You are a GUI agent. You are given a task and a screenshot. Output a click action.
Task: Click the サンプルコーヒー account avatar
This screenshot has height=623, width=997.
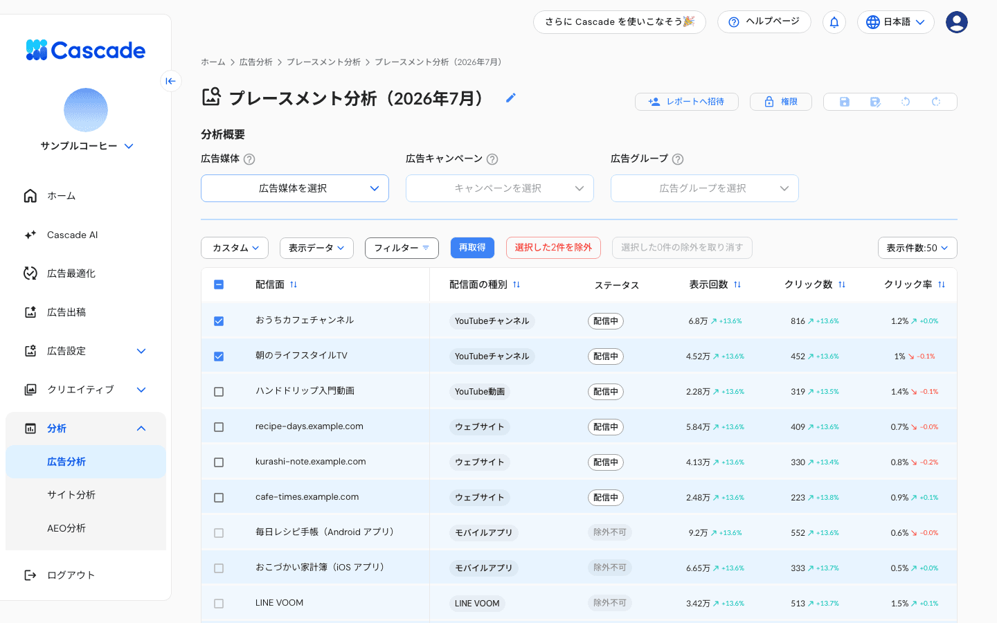pyautogui.click(x=86, y=110)
